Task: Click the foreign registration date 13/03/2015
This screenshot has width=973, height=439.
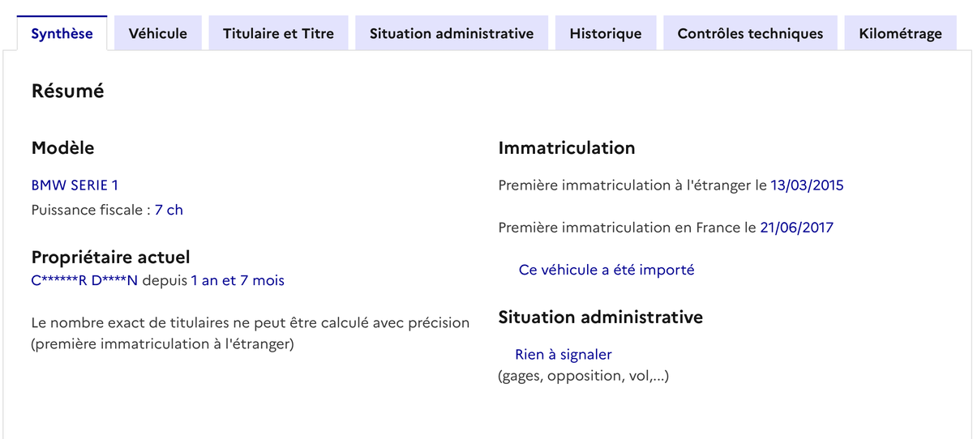Action: pos(807,185)
